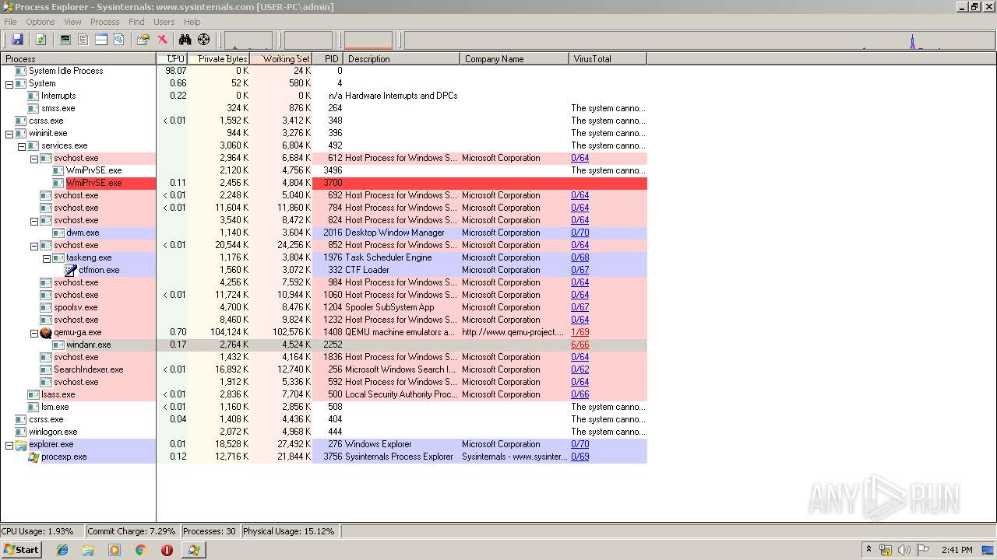Image resolution: width=997 pixels, height=560 pixels.
Task: Click the crosshair Find Window's Process icon
Action: 204,40
